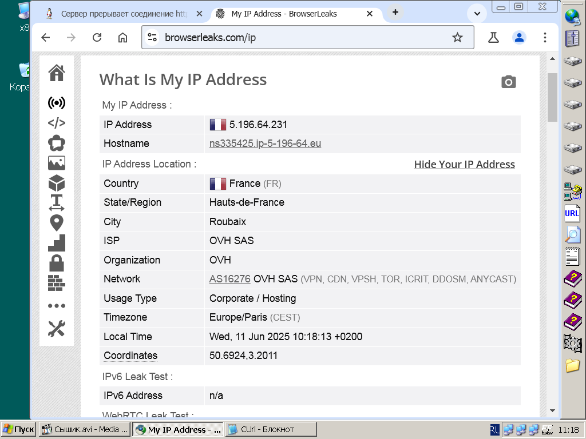Viewport: 586px width, 439px height.
Task: Switch to 'CUrl - Блокнот' taskbar window
Action: coord(271,429)
